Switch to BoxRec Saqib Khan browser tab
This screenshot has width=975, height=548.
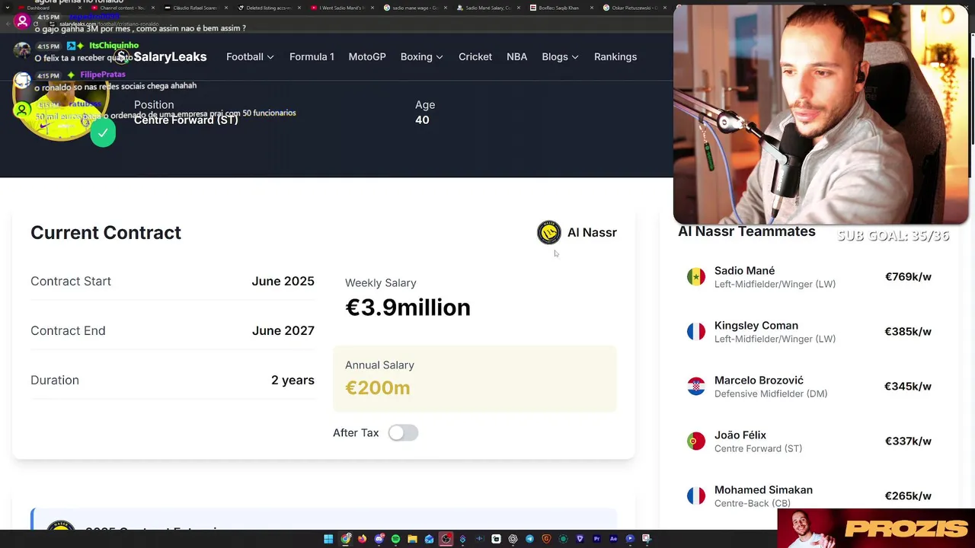pyautogui.click(x=561, y=8)
